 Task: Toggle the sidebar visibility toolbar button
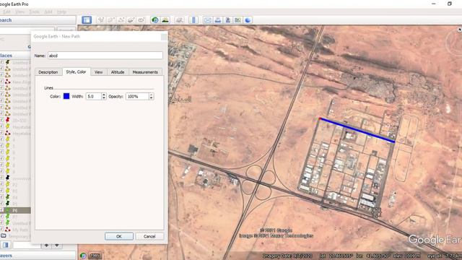[x=87, y=20]
